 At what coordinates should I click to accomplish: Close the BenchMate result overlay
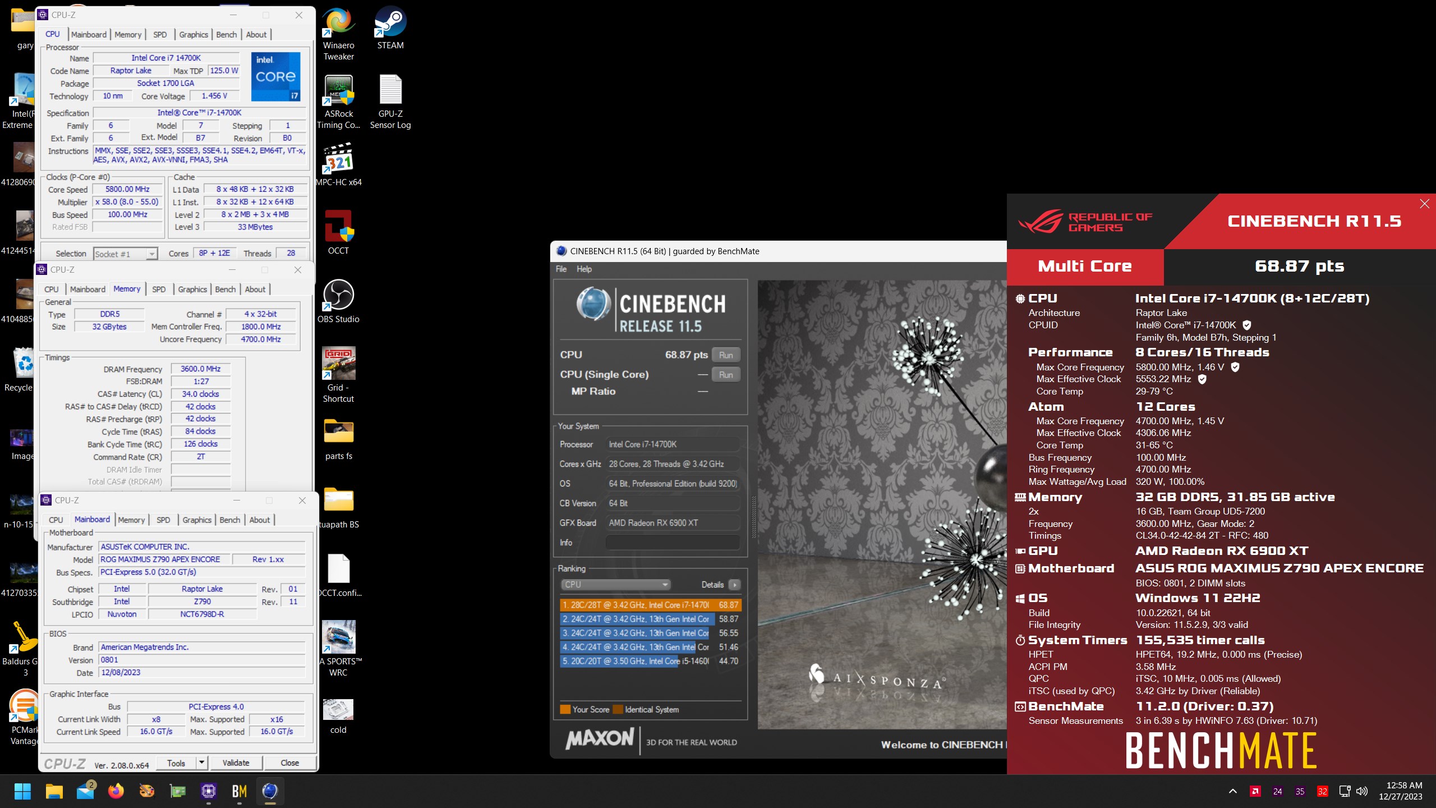(1424, 204)
